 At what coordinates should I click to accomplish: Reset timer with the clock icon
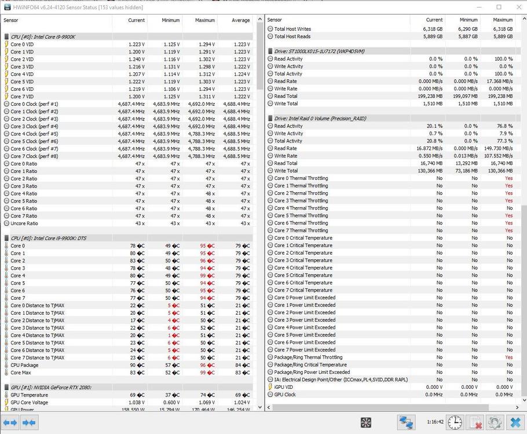pyautogui.click(x=455, y=423)
